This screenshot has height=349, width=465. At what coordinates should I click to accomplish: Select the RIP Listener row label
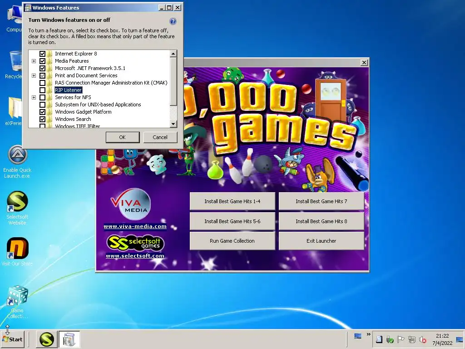(x=68, y=90)
